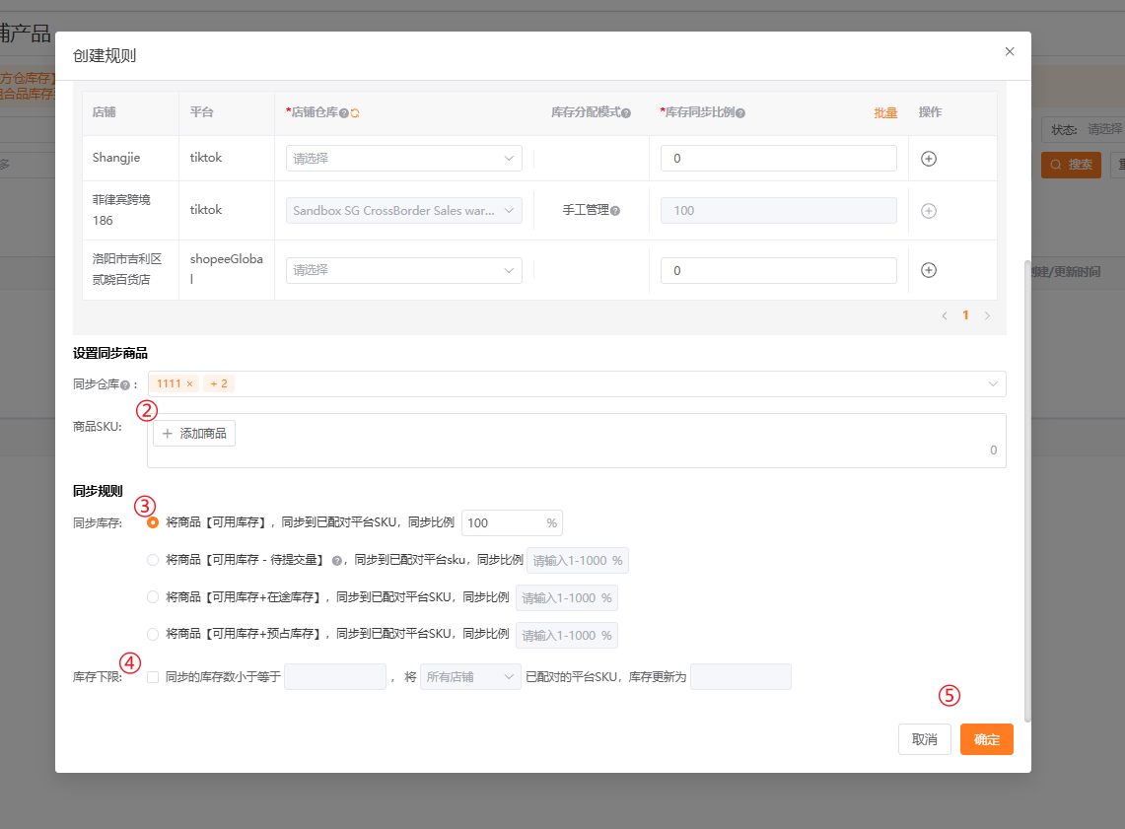This screenshot has height=829, width=1125.
Task: Expand the 所有店铺 dropdown
Action: [x=470, y=677]
